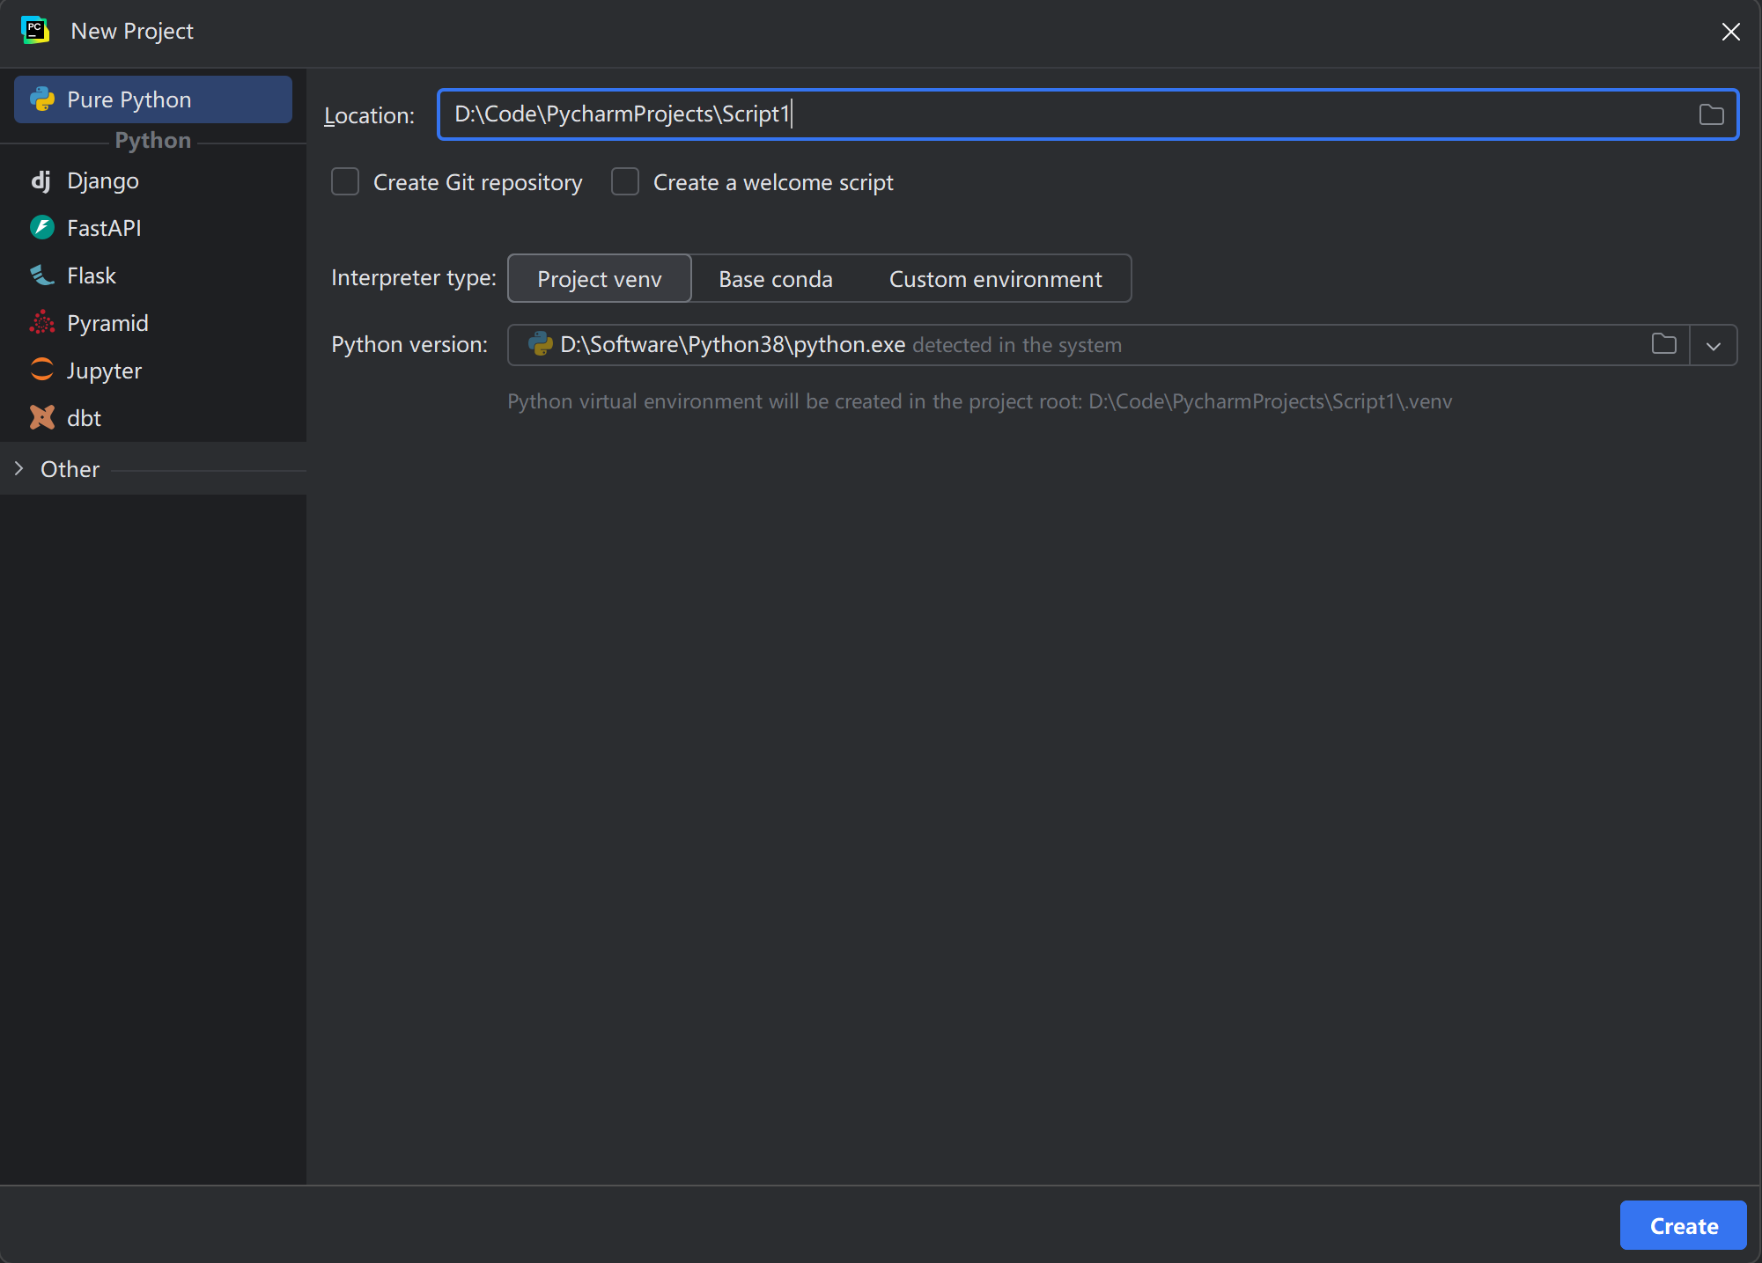
Task: Close the New Project dialog
Action: [x=1731, y=32]
